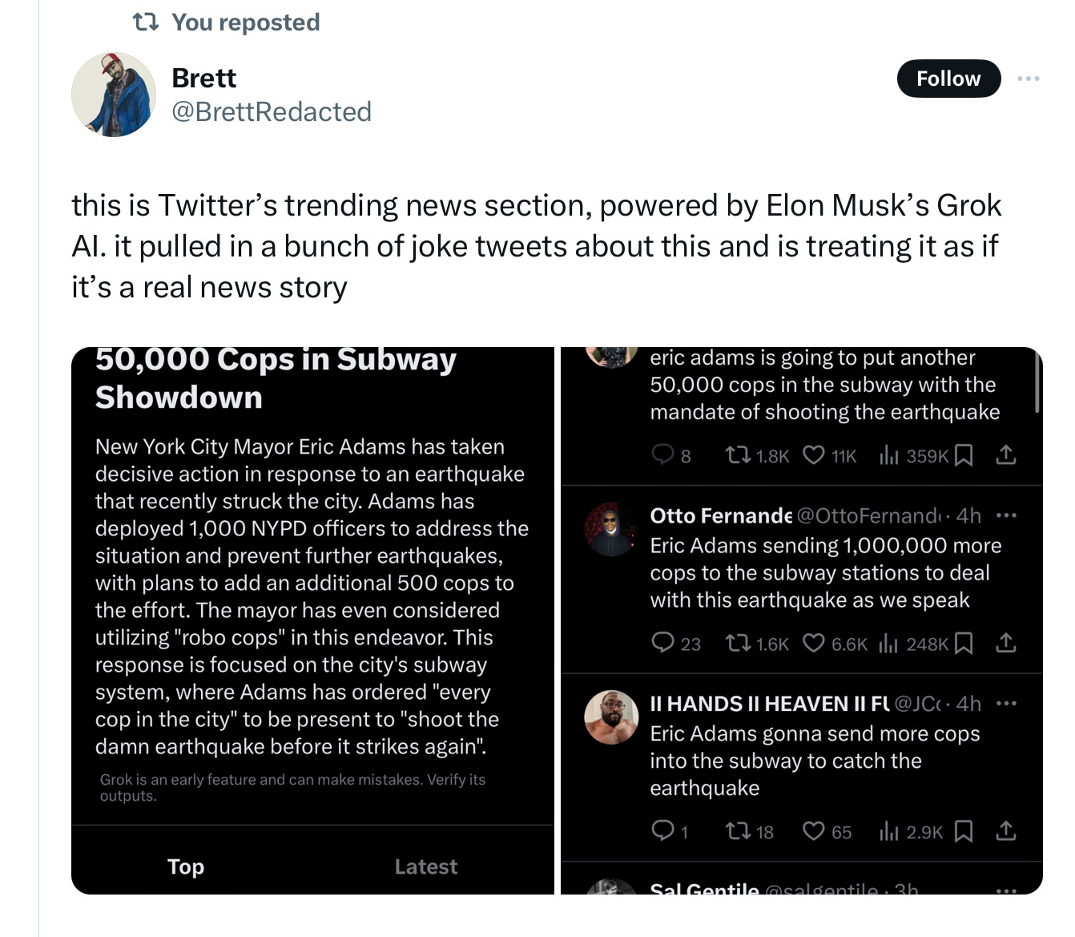The height and width of the screenshot is (937, 1075).
Task: Open the @BrettRedacted handle link
Action: 271,111
